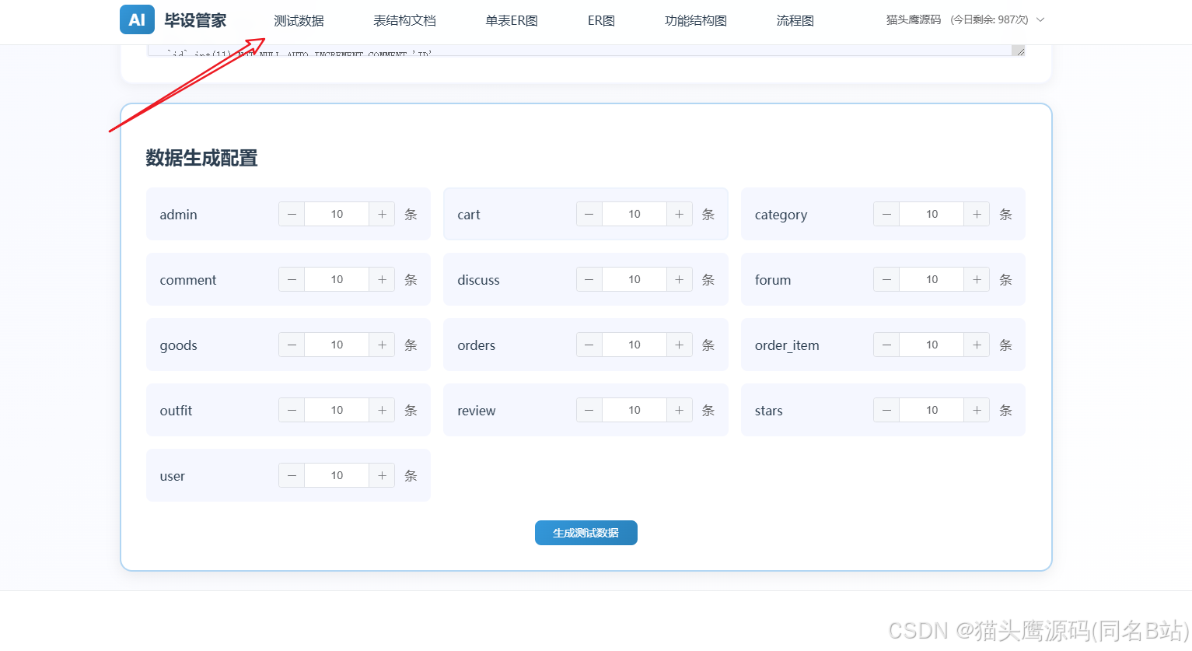Click the 毕设管家 site title

[x=195, y=20]
